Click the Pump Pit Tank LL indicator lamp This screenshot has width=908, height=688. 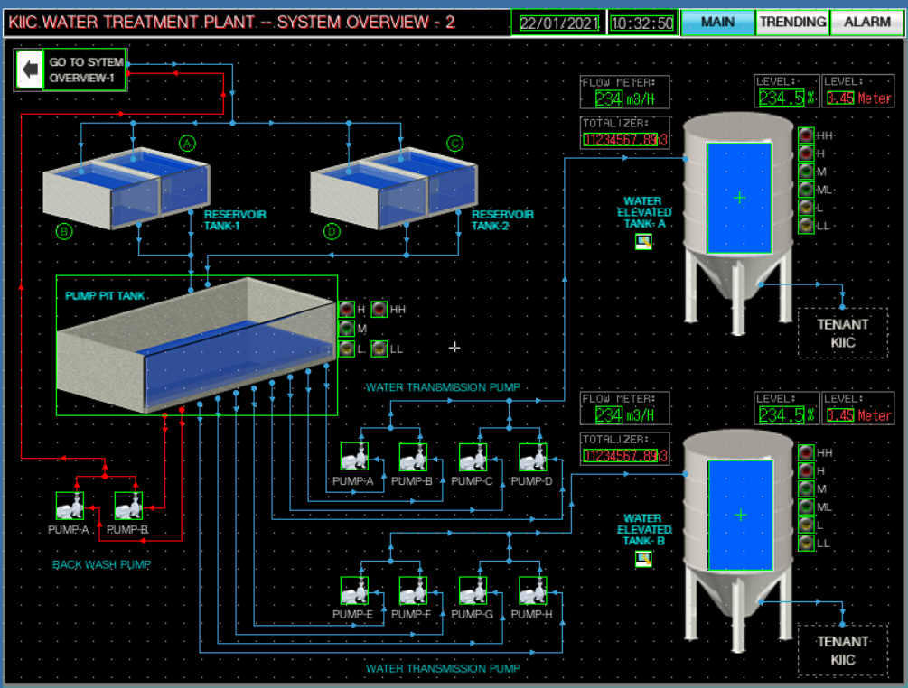click(379, 349)
